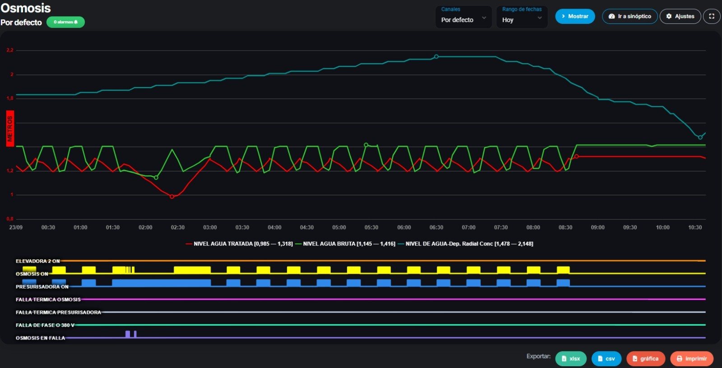Click the ELEVADORA 2 ON label
722x368 pixels.
click(37, 261)
